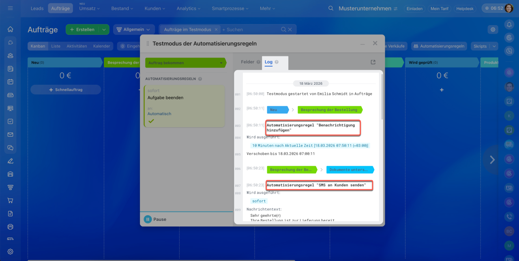
Task: Open the hamburger main menu
Action: coord(11,8)
